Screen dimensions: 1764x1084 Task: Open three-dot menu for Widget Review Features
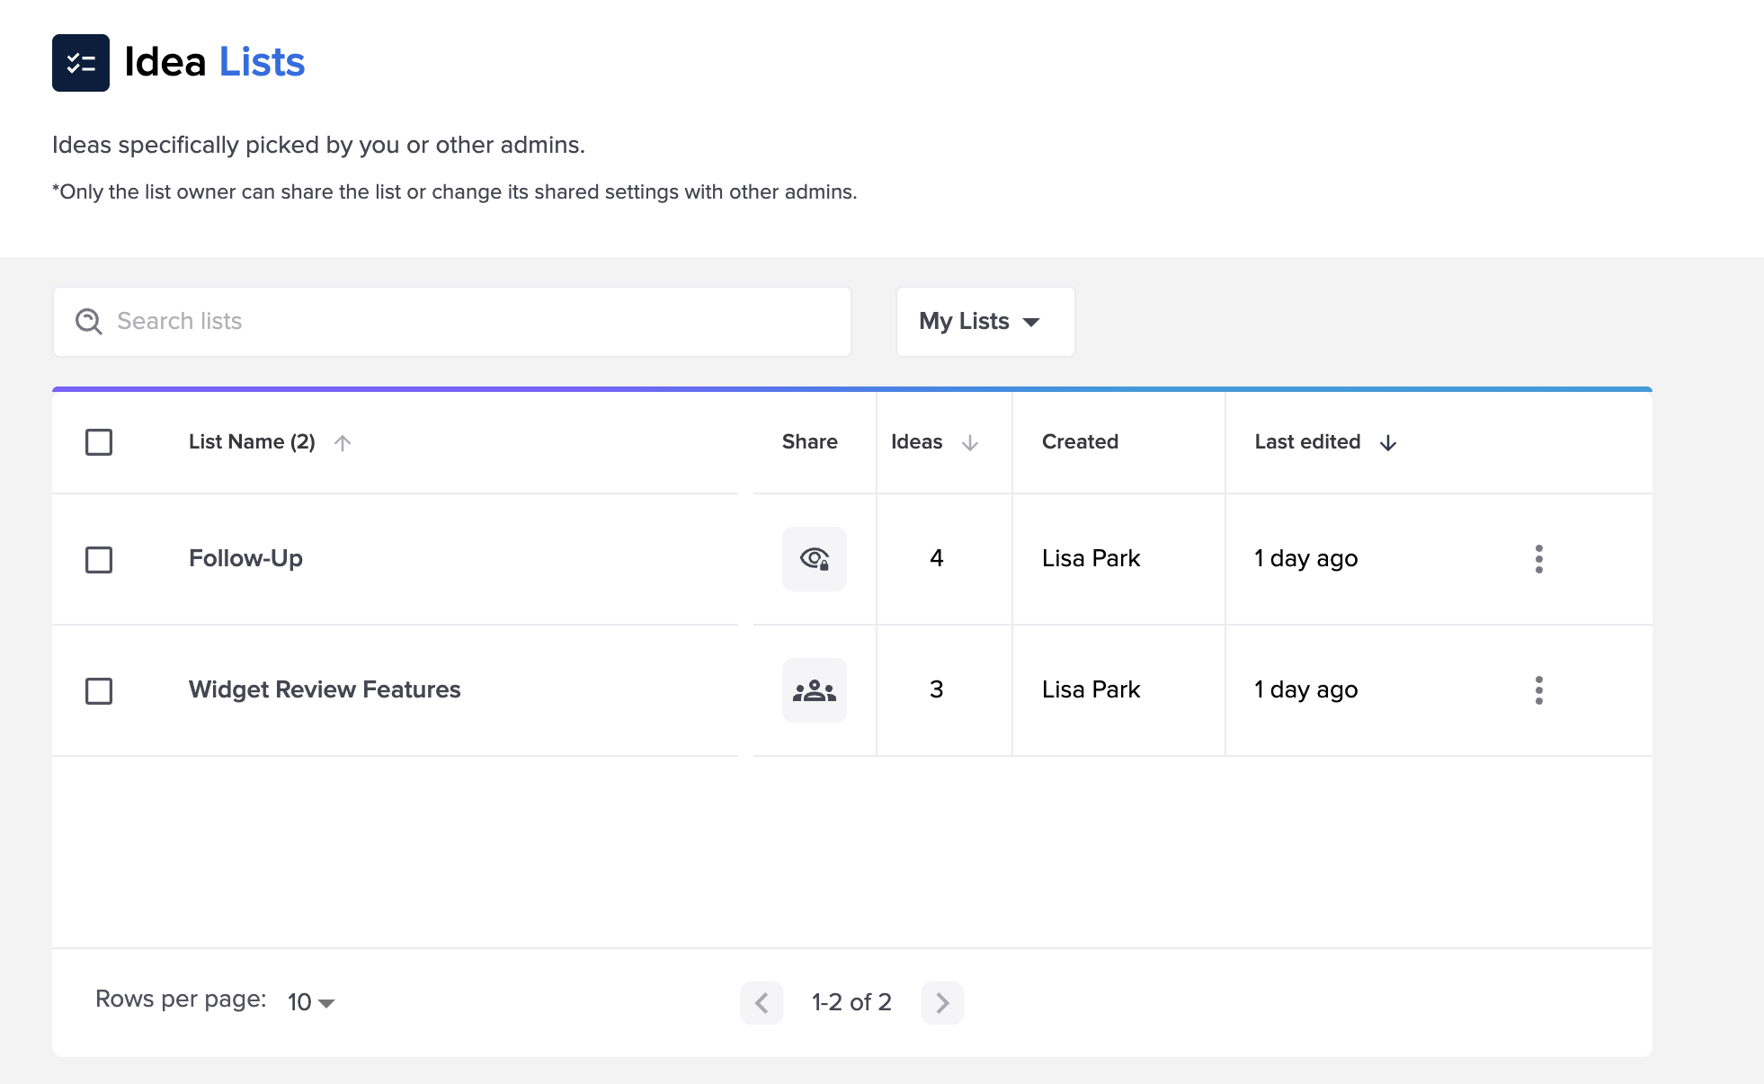pyautogui.click(x=1538, y=690)
